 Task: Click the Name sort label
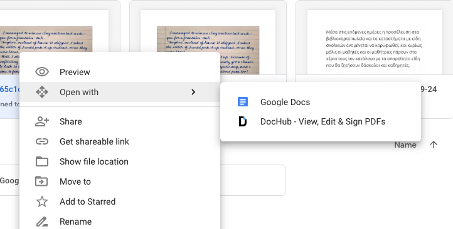point(405,145)
